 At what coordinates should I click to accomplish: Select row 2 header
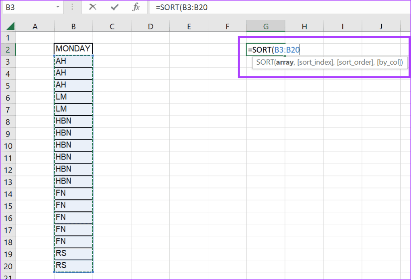tap(8, 50)
